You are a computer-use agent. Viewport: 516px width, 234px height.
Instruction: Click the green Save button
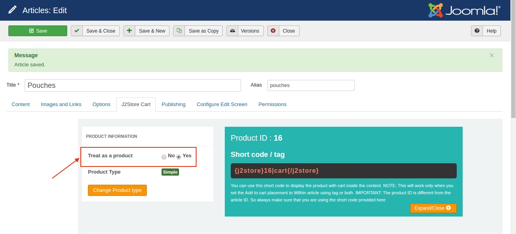(x=38, y=31)
